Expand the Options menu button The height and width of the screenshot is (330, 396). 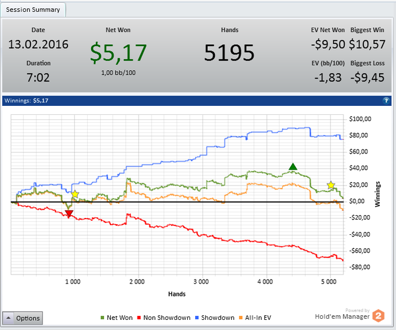click(x=23, y=318)
